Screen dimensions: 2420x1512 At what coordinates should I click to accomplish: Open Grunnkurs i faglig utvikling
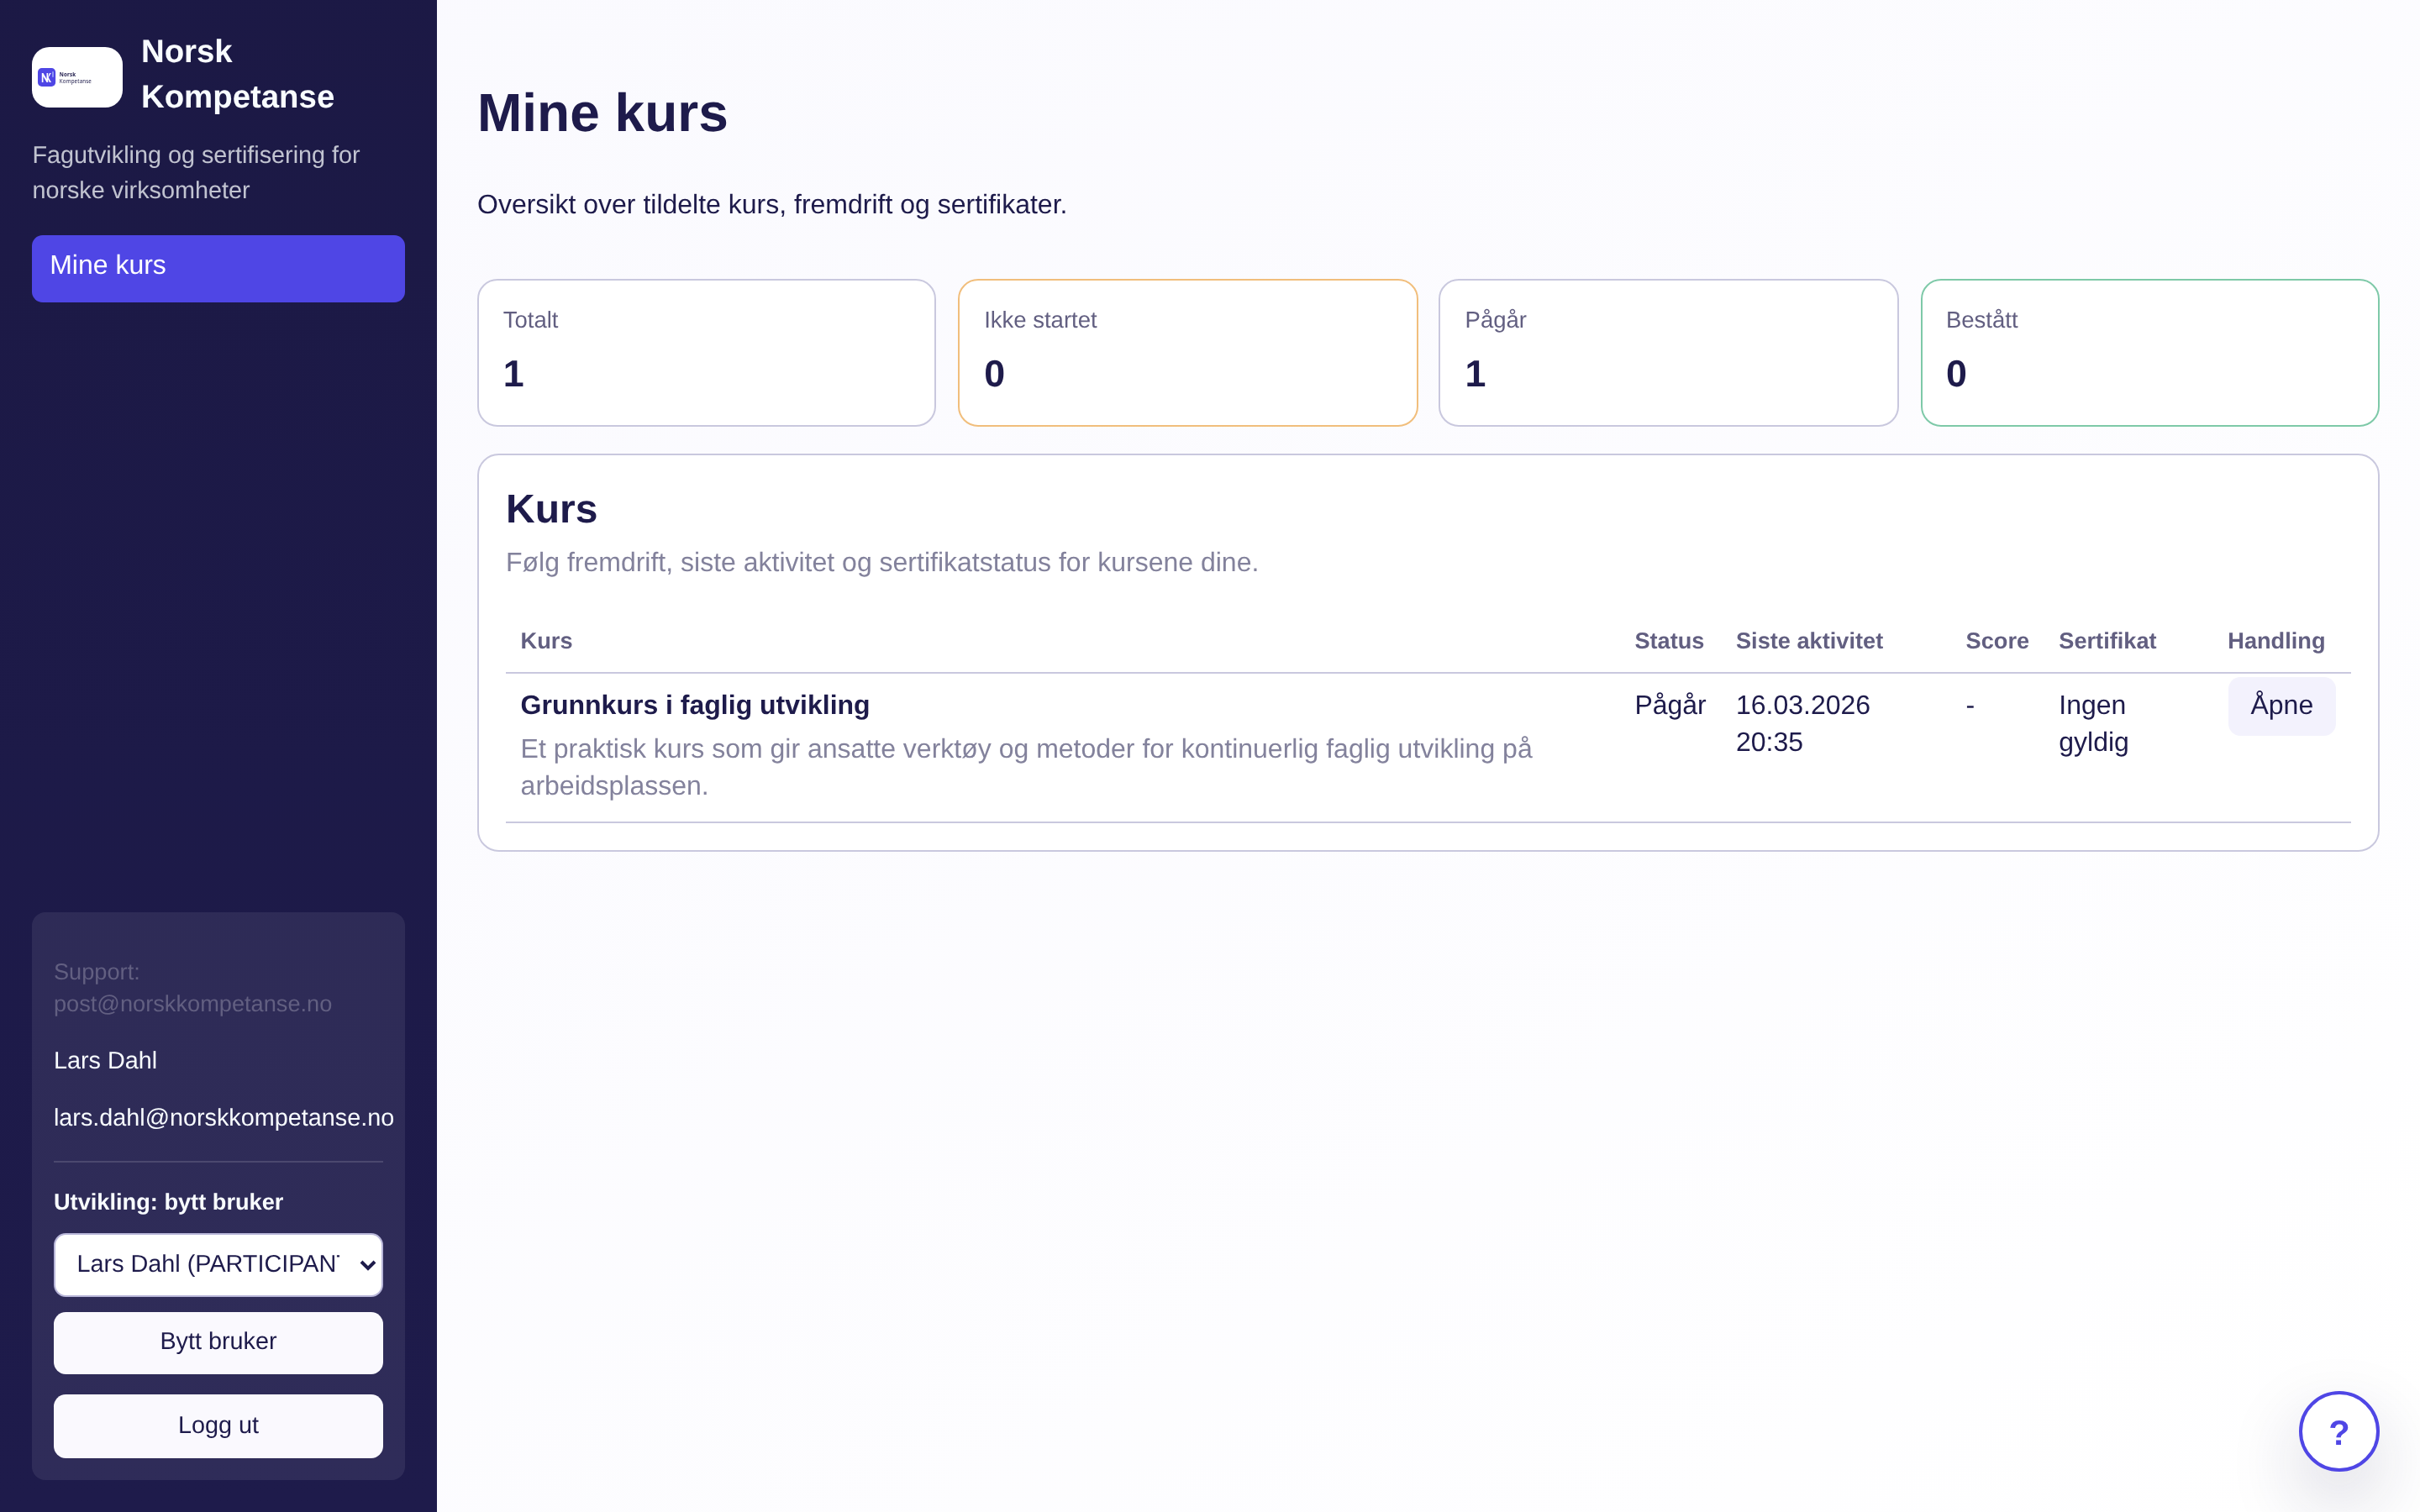(x=694, y=705)
